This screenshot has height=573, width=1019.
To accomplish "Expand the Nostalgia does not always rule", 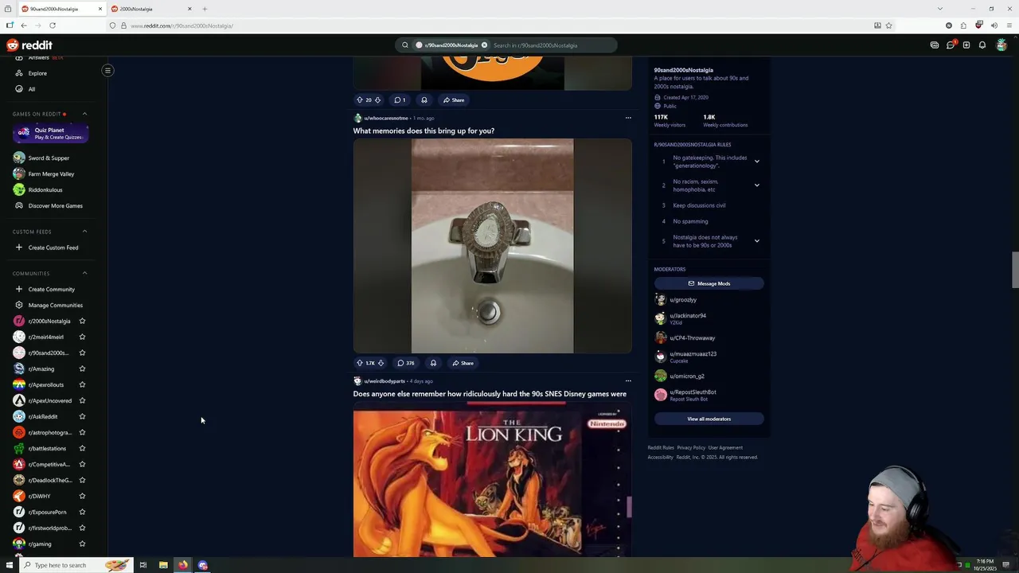I will pos(756,241).
